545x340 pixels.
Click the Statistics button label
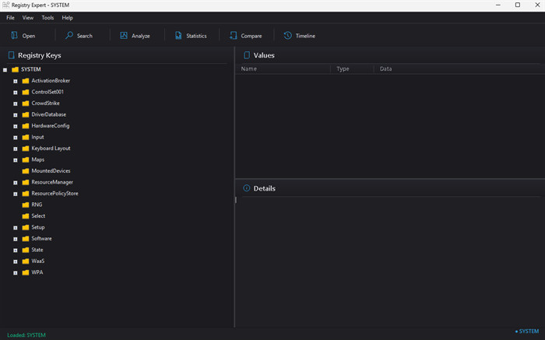(196, 36)
